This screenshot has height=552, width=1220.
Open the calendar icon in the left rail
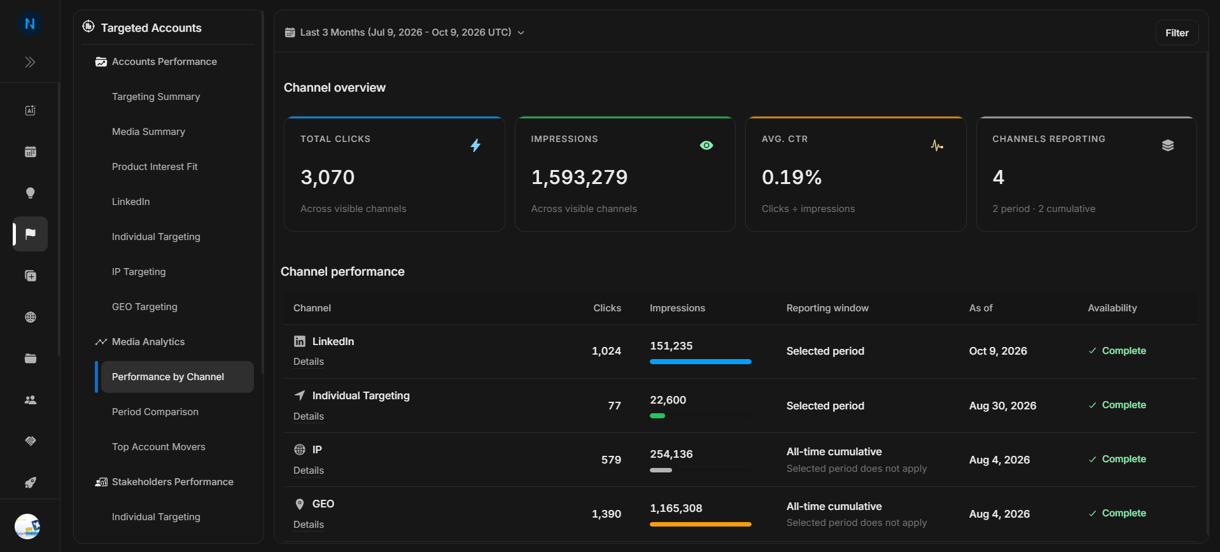[30, 152]
